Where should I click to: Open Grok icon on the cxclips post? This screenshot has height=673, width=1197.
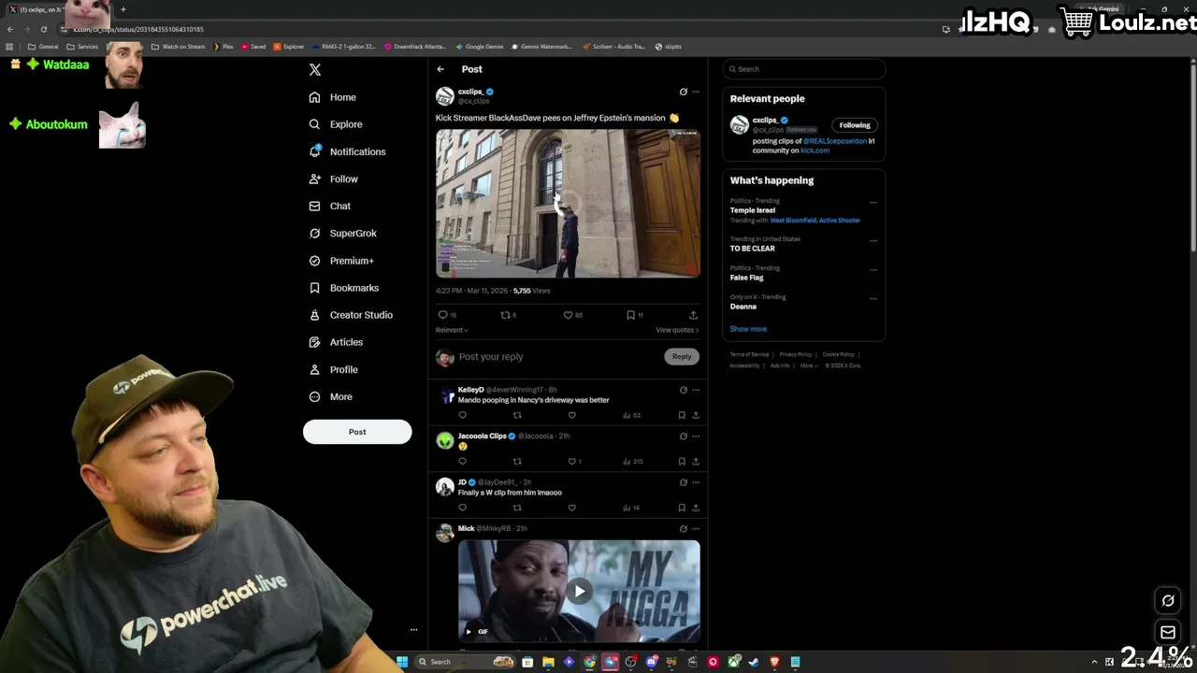coord(684,92)
